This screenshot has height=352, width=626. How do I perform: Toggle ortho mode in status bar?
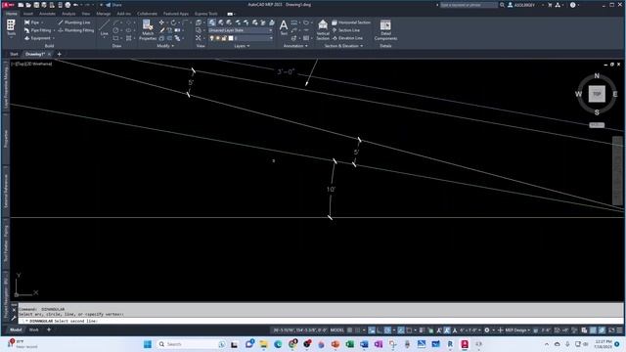click(380, 330)
